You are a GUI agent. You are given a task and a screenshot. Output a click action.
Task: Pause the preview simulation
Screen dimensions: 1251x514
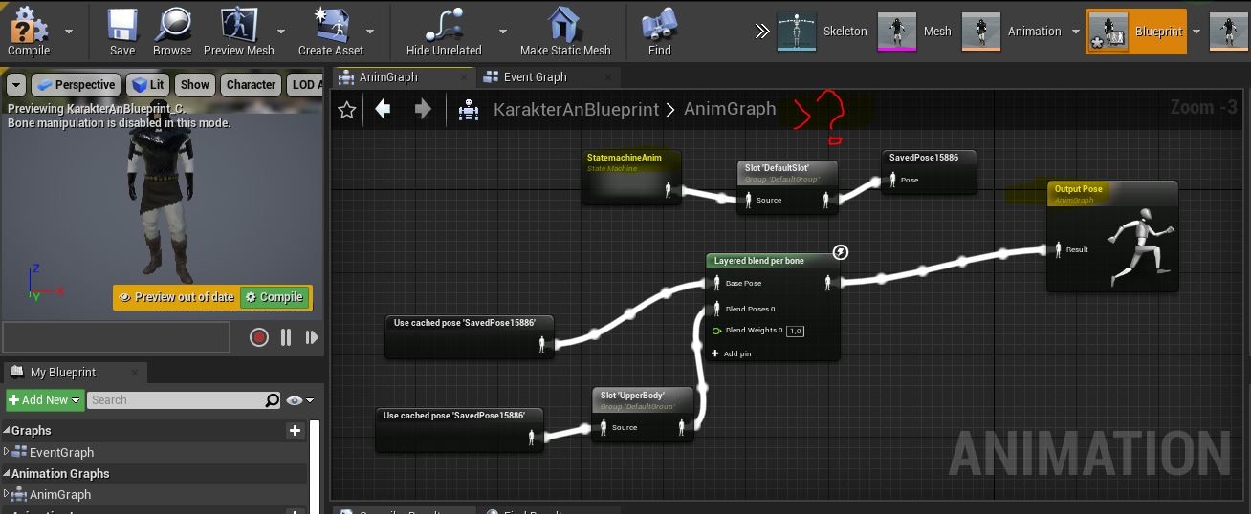click(286, 337)
